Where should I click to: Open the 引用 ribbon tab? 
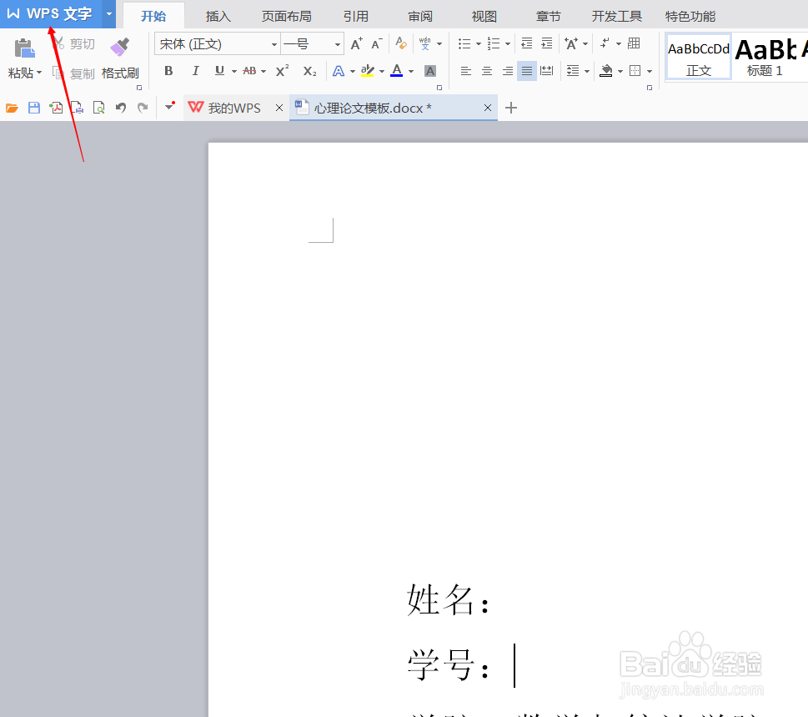click(355, 16)
